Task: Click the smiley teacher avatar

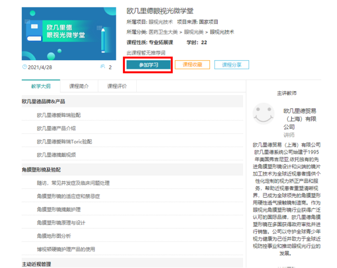Action: tap(264, 113)
